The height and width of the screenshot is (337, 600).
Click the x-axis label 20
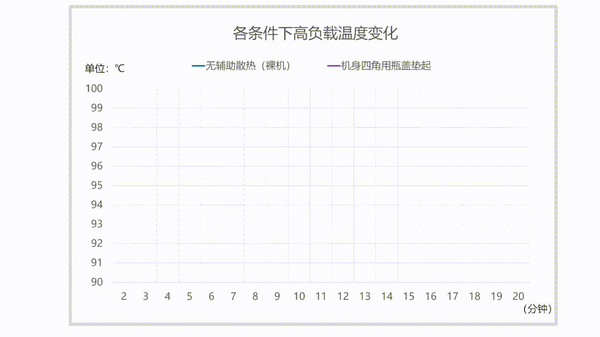pyautogui.click(x=518, y=296)
